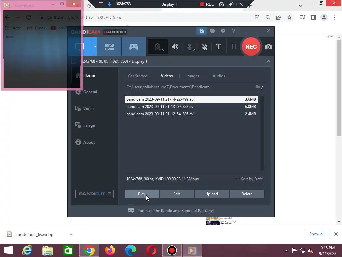This screenshot has height=257, width=342.
Task: Click the pencil draw icon in top bar
Action: [x=231, y=4]
